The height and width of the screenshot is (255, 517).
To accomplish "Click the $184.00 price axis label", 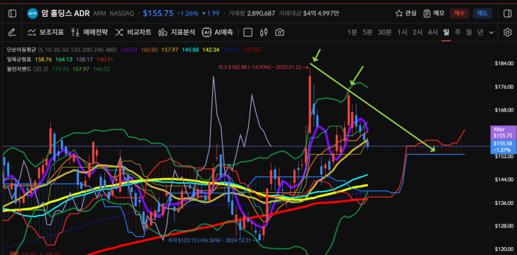I will click(504, 63).
